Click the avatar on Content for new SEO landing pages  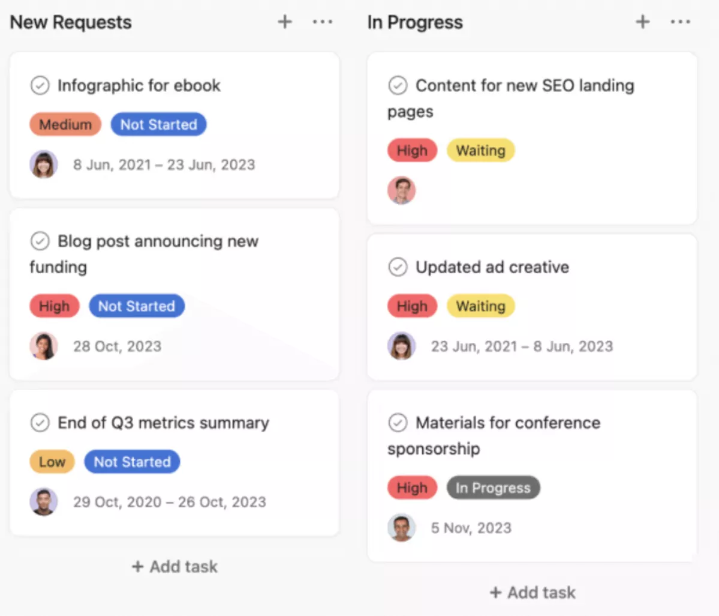point(401,190)
